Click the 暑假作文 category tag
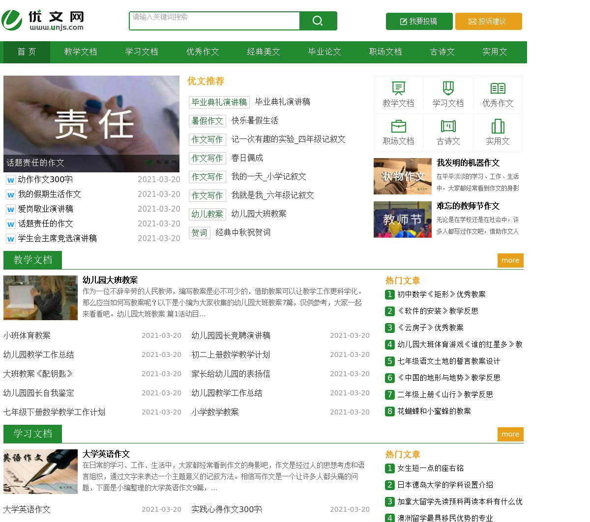This screenshot has height=522, width=590. point(207,121)
